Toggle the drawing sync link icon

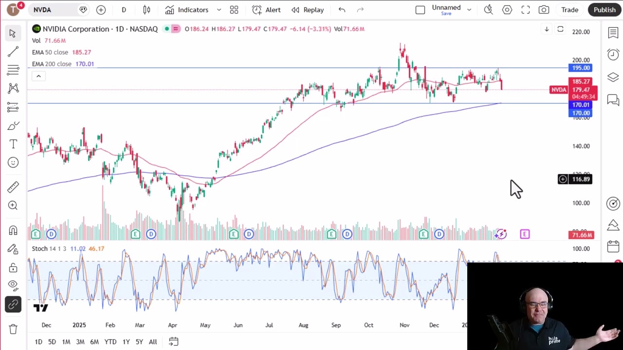(x=13, y=305)
